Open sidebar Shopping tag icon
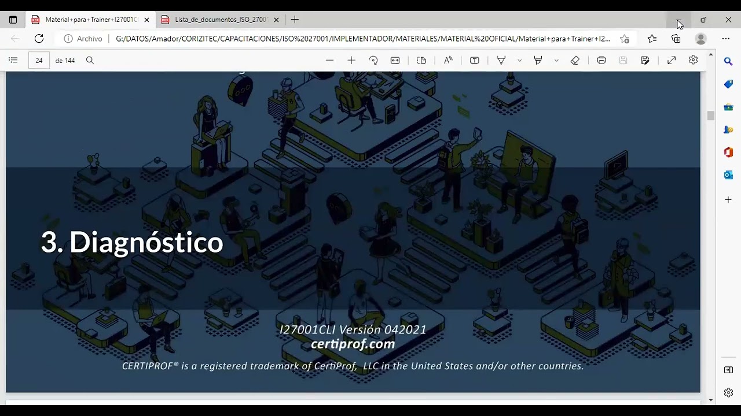Screen dimensions: 741x416 coord(728,84)
